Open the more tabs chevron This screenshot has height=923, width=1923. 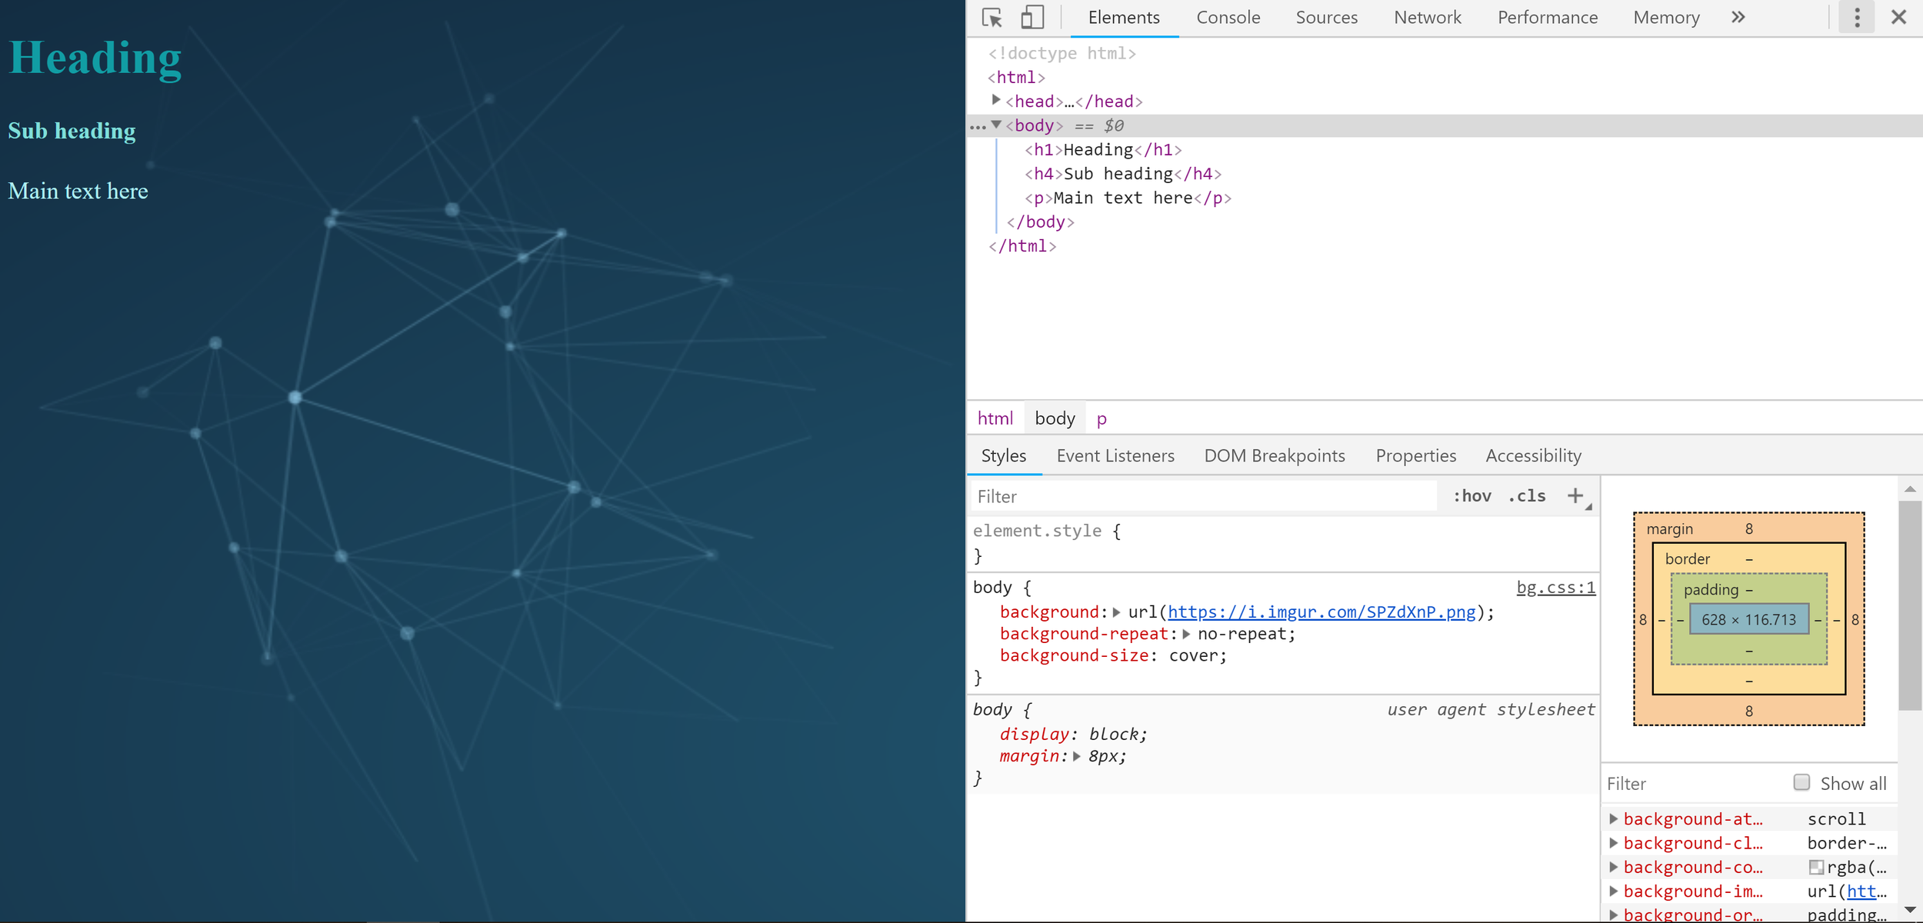1738,18
